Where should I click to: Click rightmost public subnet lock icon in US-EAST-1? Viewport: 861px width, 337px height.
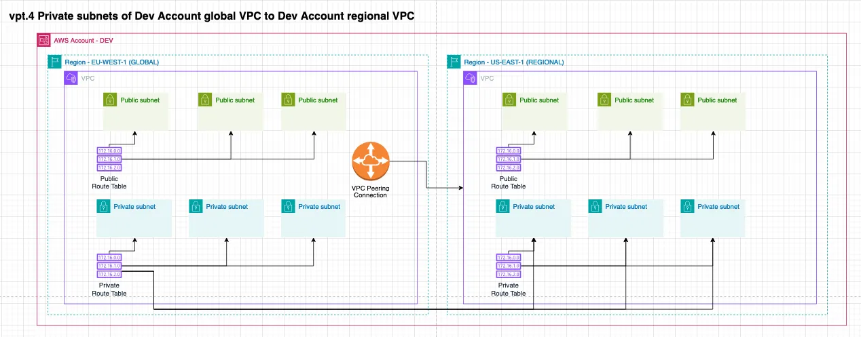pos(688,100)
